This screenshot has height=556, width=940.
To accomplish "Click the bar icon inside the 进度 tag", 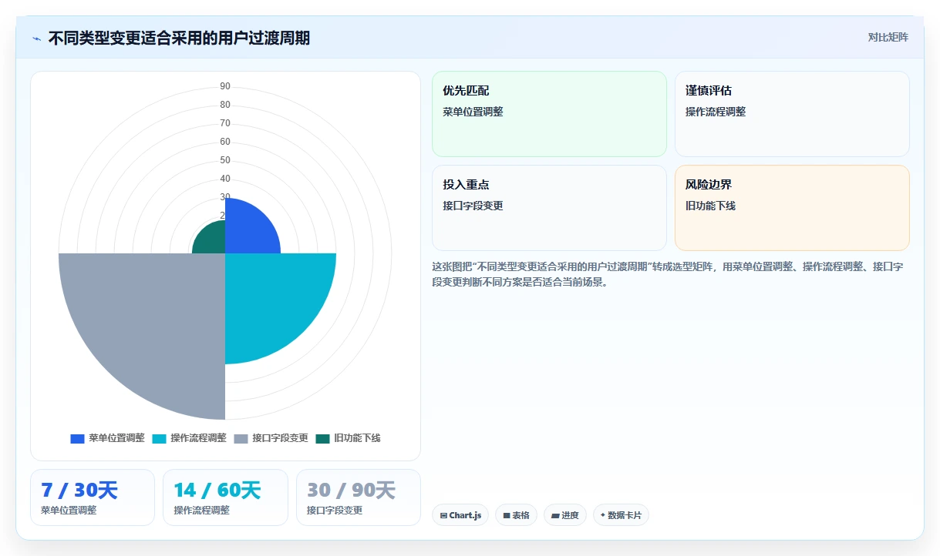I will (555, 515).
